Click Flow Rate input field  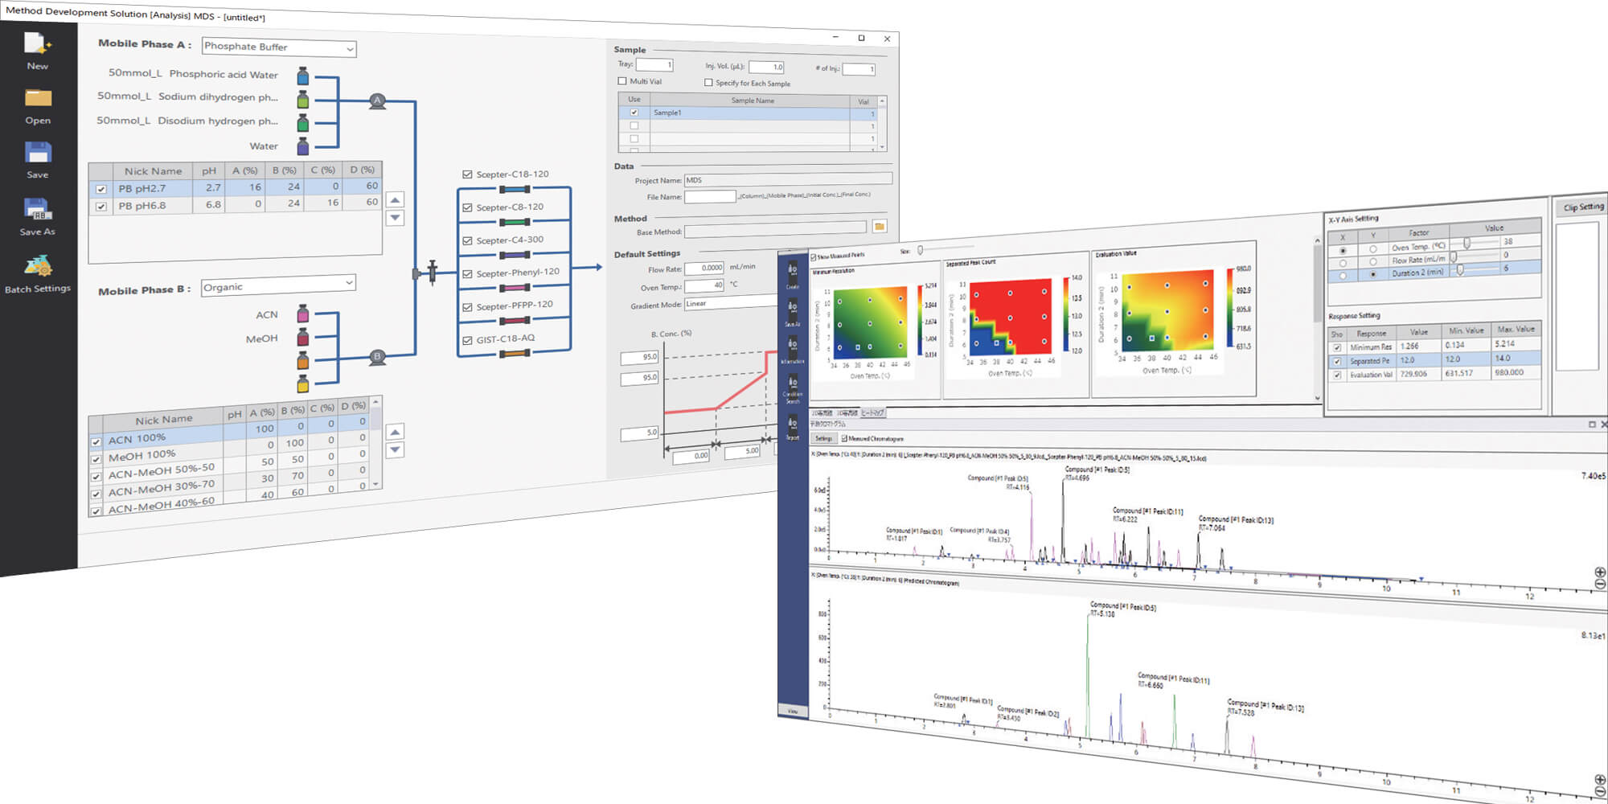[x=704, y=268]
